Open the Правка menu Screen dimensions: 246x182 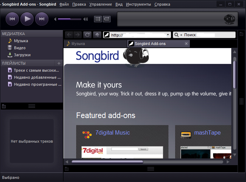(x=79, y=4)
